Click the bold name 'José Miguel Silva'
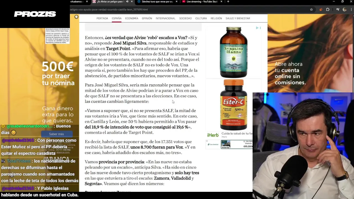Viewport: 354px width, 199px height. [130, 43]
